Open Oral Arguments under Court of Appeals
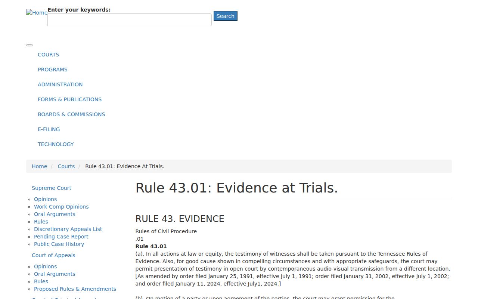The height and width of the screenshot is (299, 478). click(55, 274)
